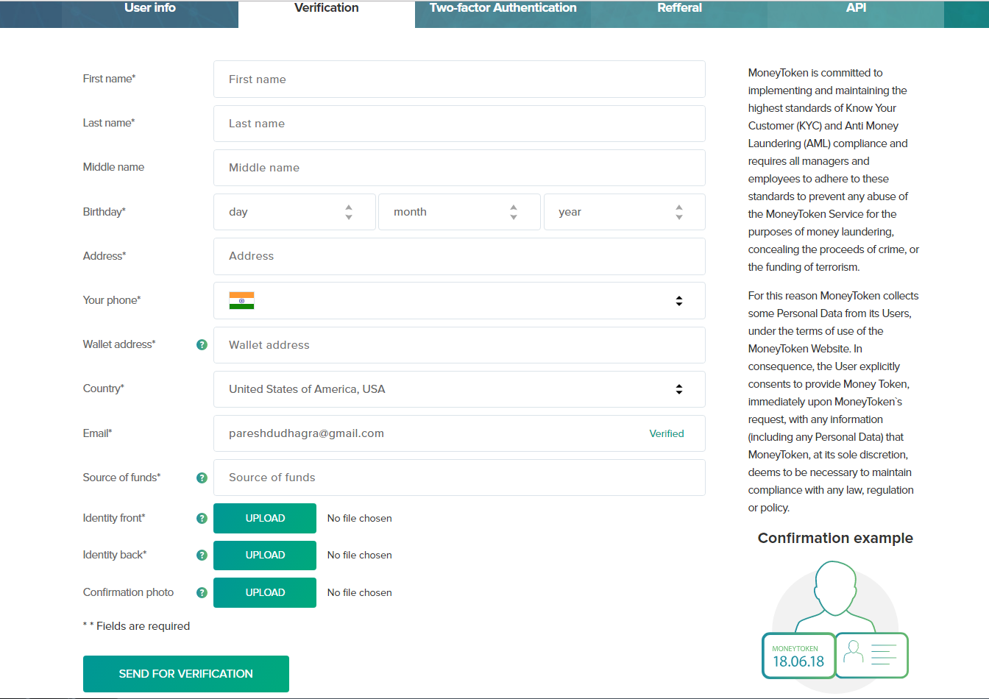The width and height of the screenshot is (989, 699).
Task: Upload the Confirmation photo file
Action: [265, 592]
